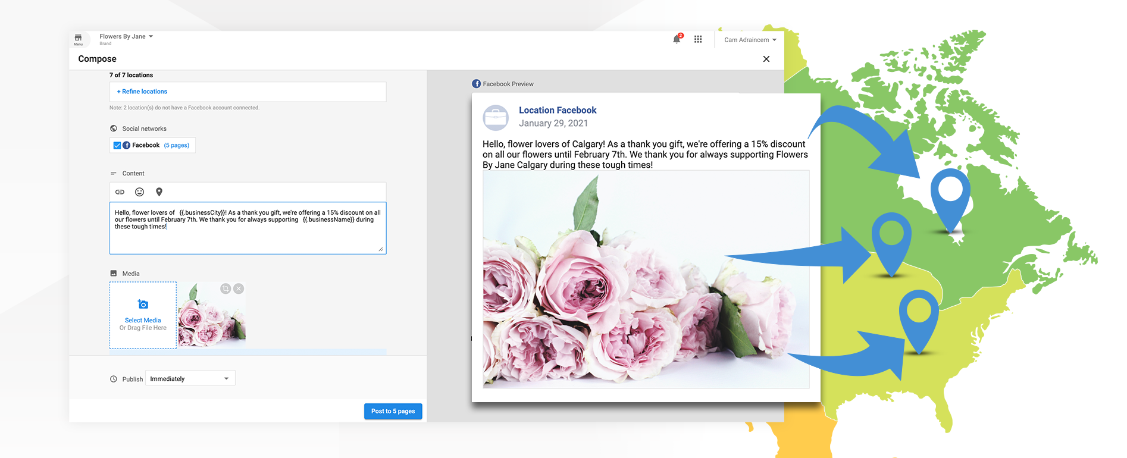Open the Cam Adraincem account menu
The height and width of the screenshot is (458, 1127).
[x=750, y=40]
